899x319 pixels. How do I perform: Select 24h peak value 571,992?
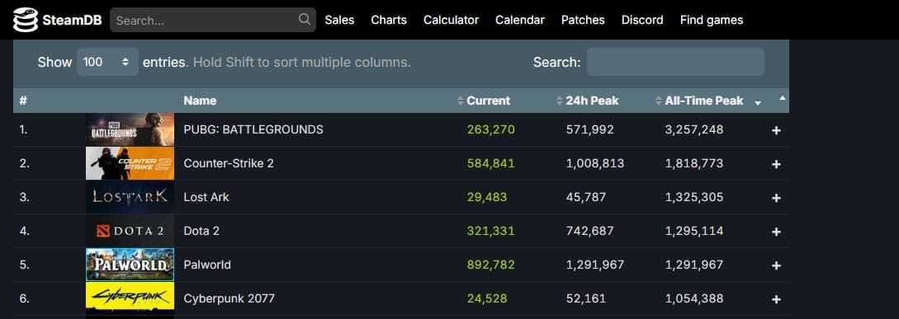(590, 129)
